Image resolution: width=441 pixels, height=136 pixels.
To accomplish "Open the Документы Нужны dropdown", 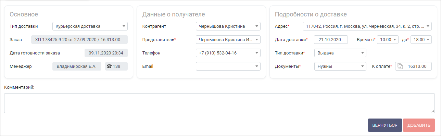I will [340, 66].
